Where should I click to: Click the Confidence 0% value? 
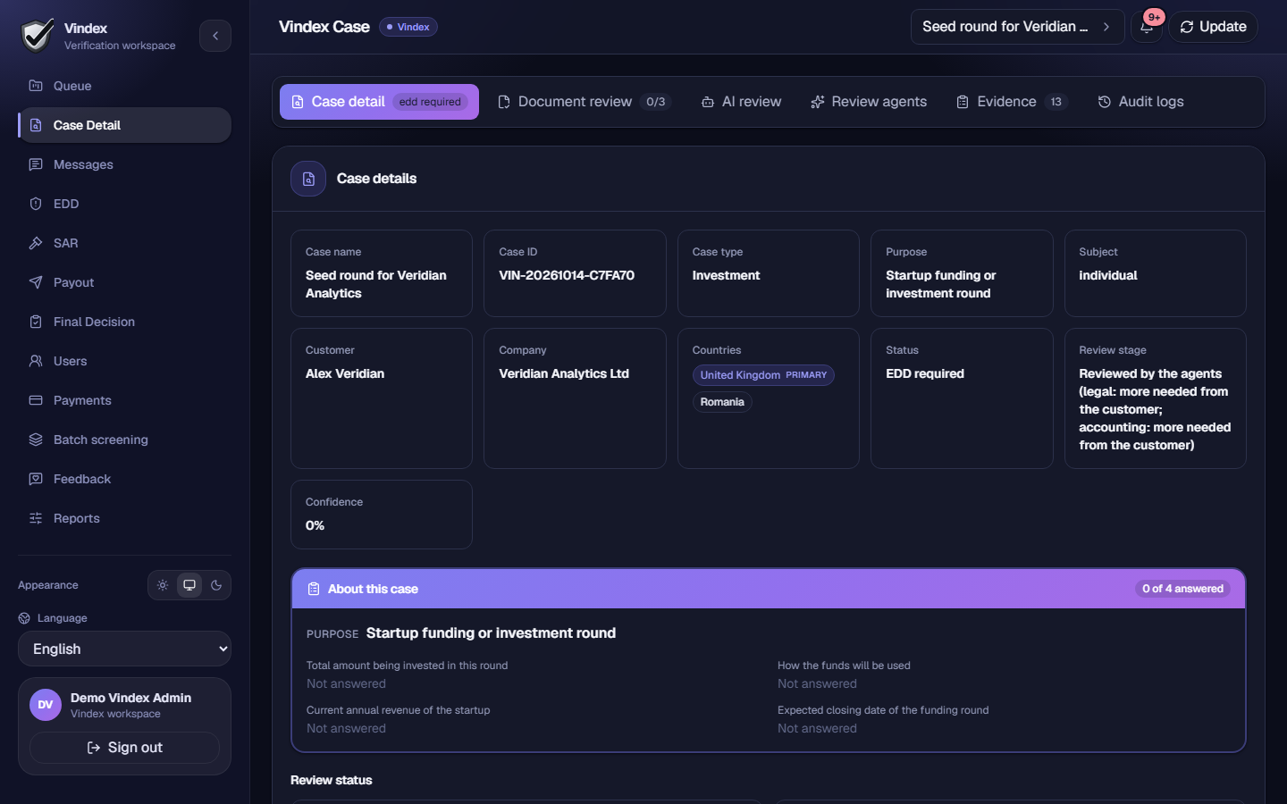coord(315,525)
